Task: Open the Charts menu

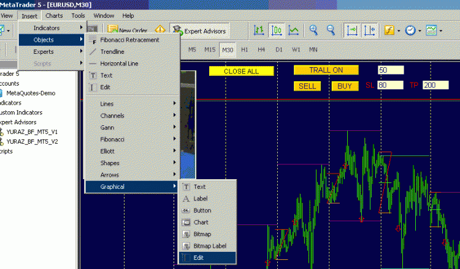Action: 54,16
